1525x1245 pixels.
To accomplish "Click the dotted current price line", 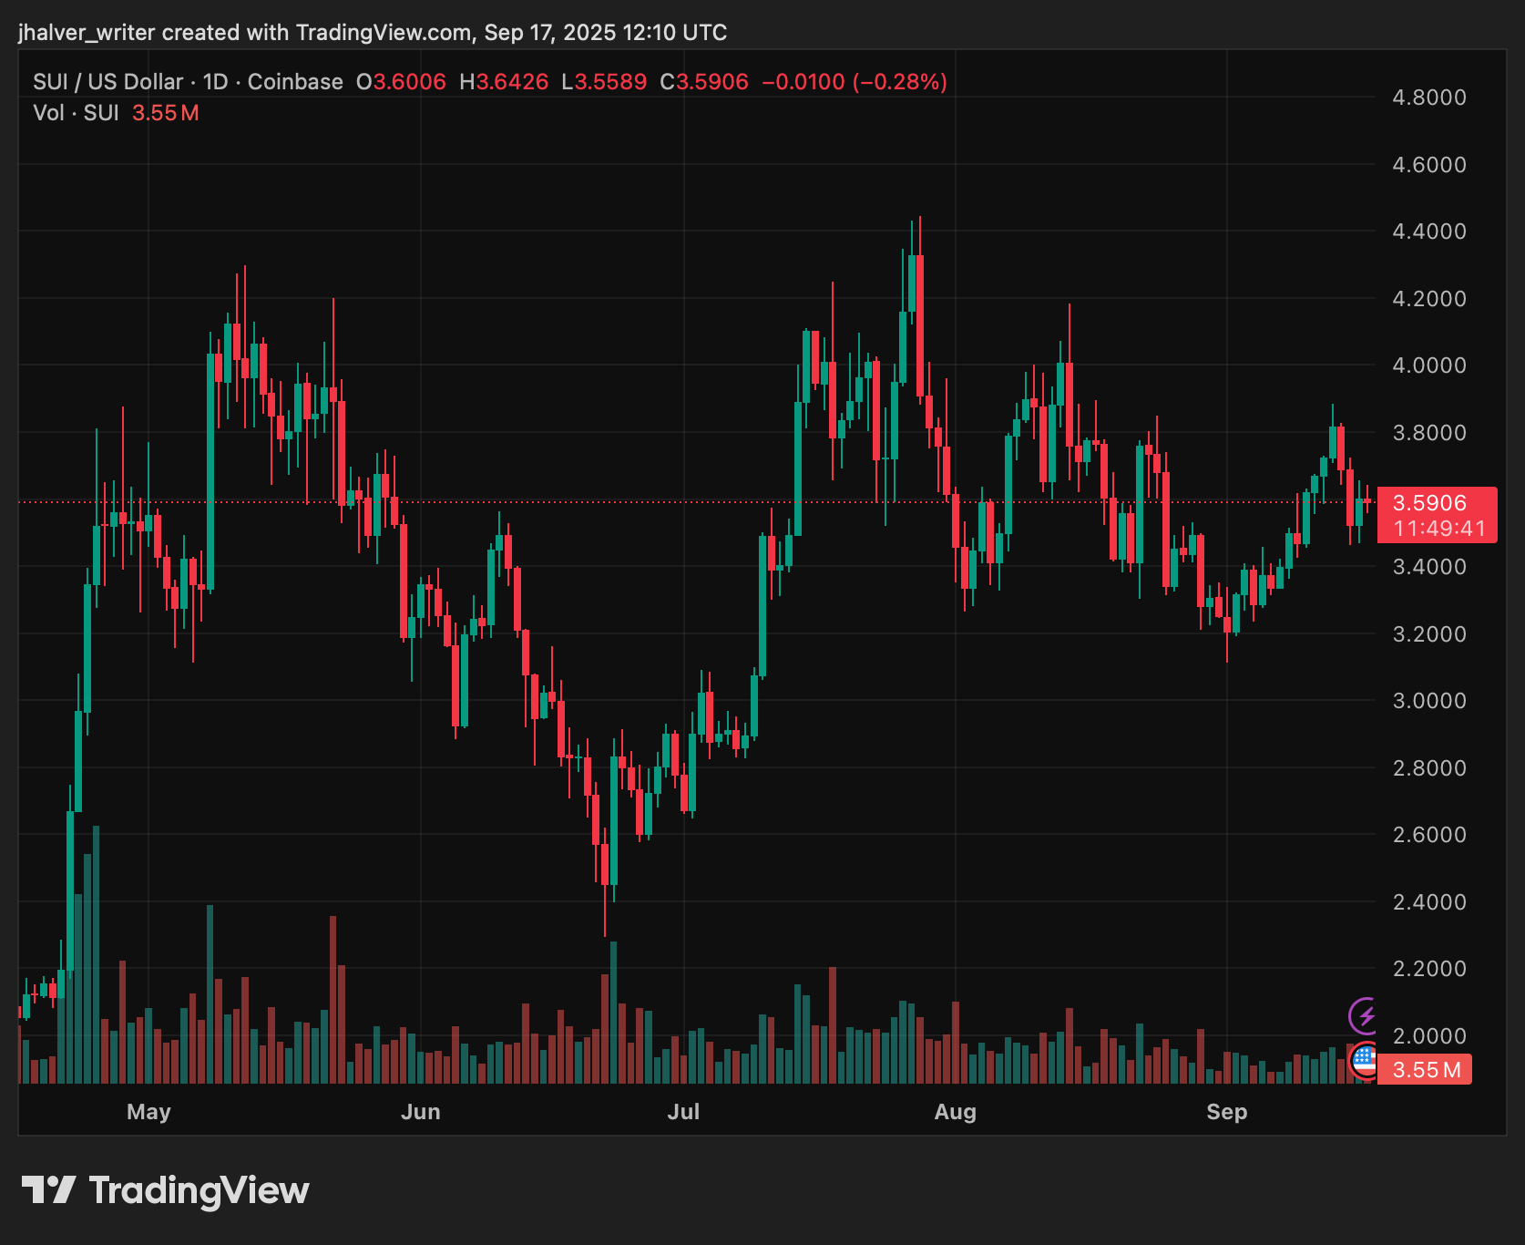I will [x=638, y=501].
